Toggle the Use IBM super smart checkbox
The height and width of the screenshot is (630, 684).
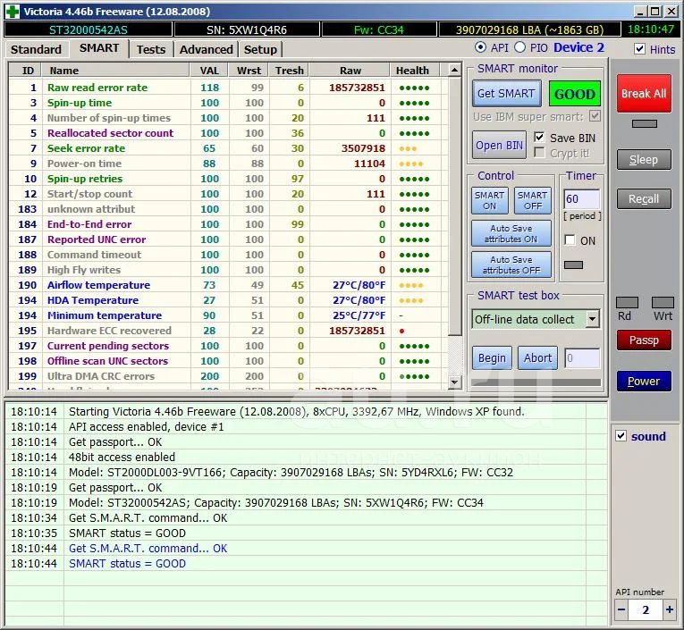pos(595,116)
